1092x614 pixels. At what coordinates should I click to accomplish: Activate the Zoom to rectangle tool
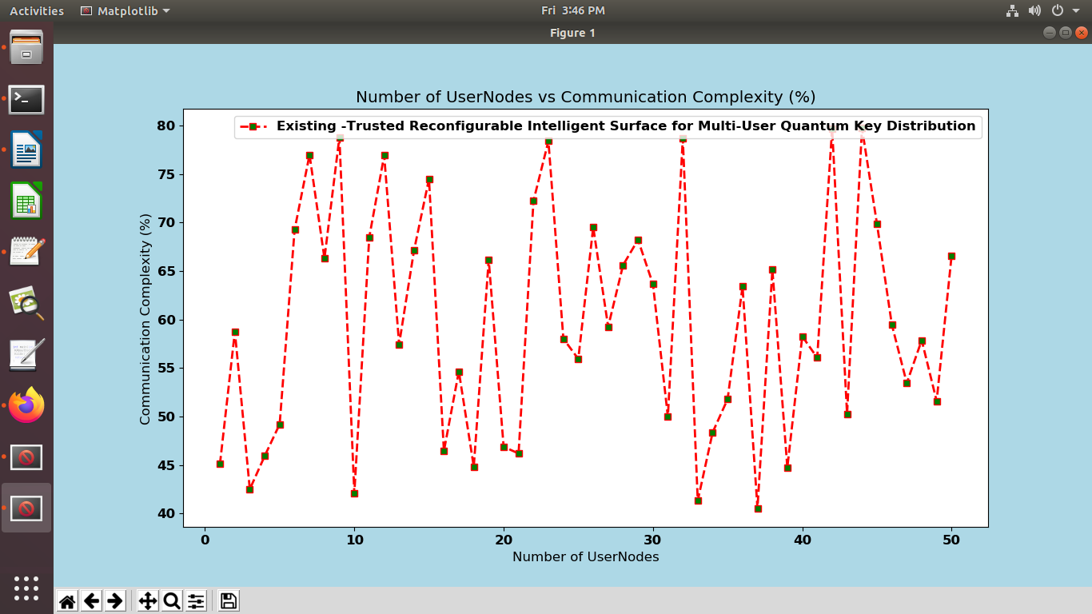[172, 601]
